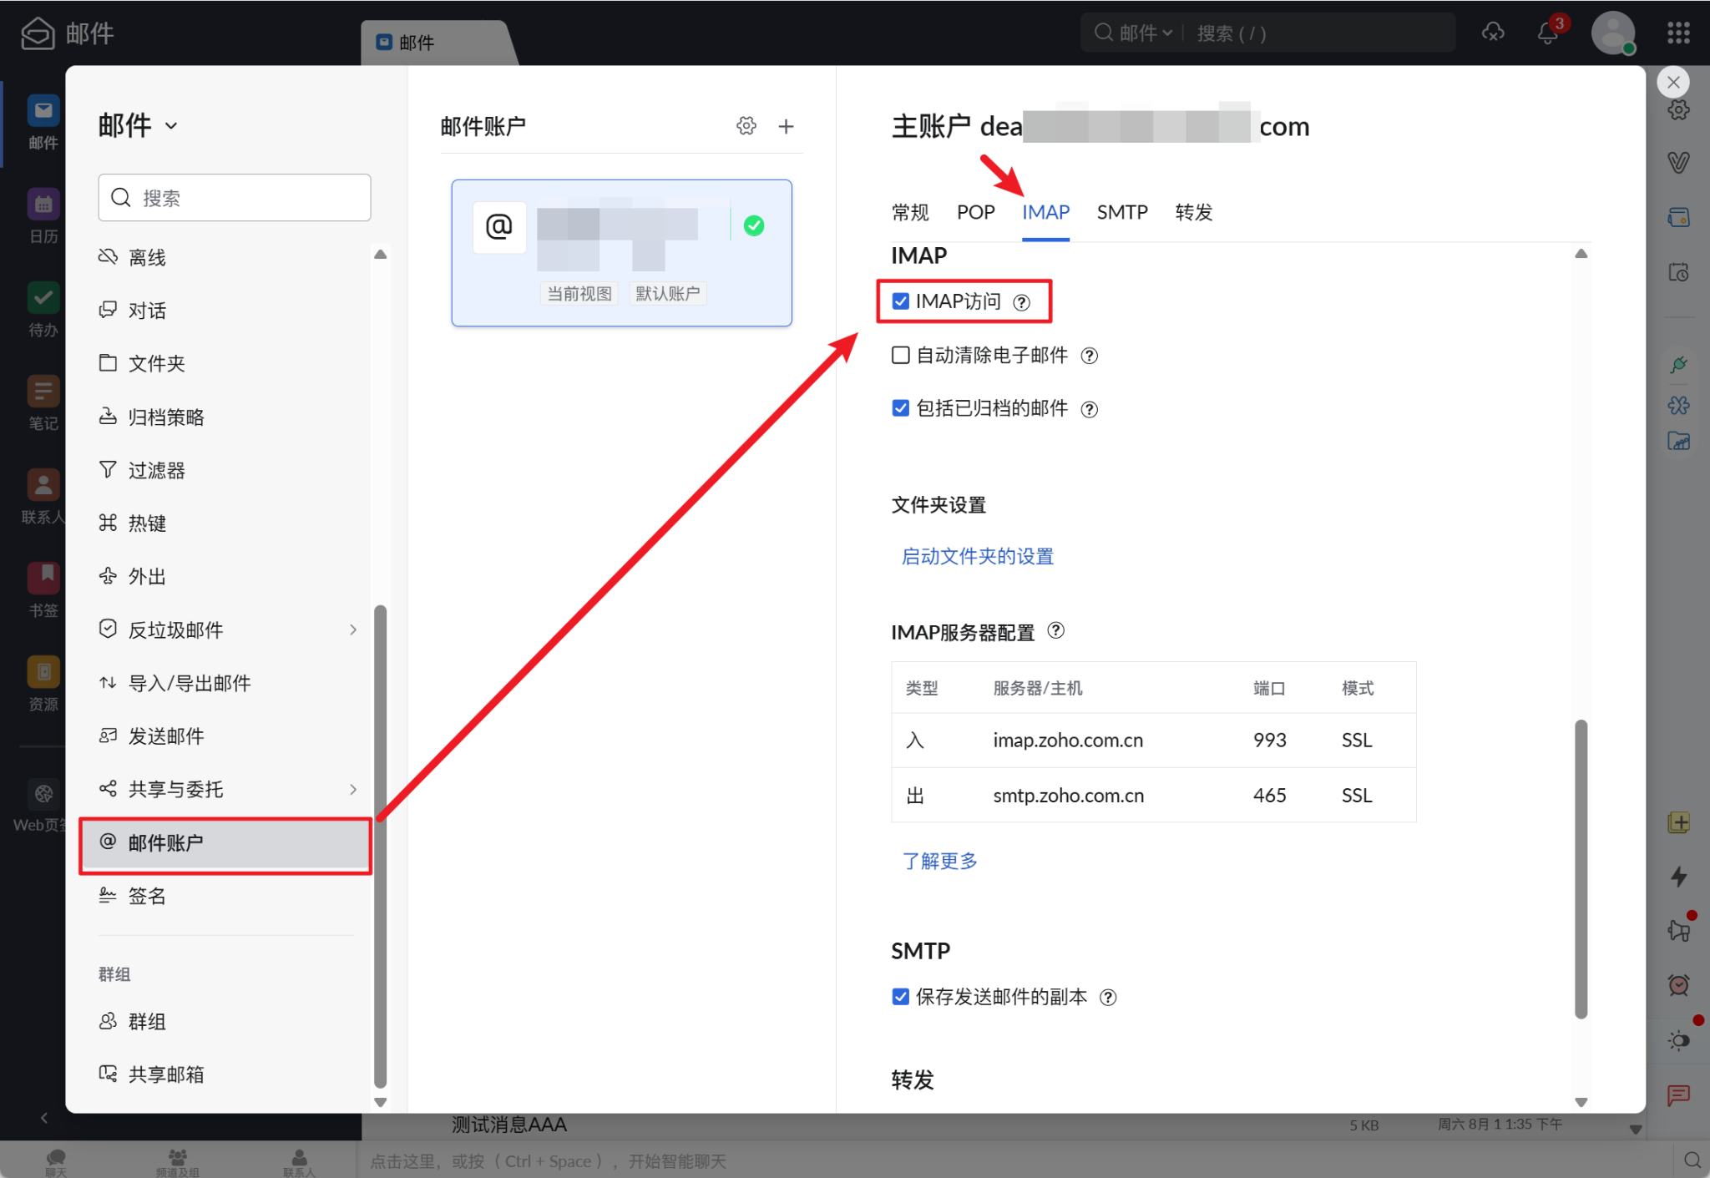Open 邮件账户 in settings menu
Image resolution: width=1710 pixels, height=1178 pixels.
coord(225,842)
